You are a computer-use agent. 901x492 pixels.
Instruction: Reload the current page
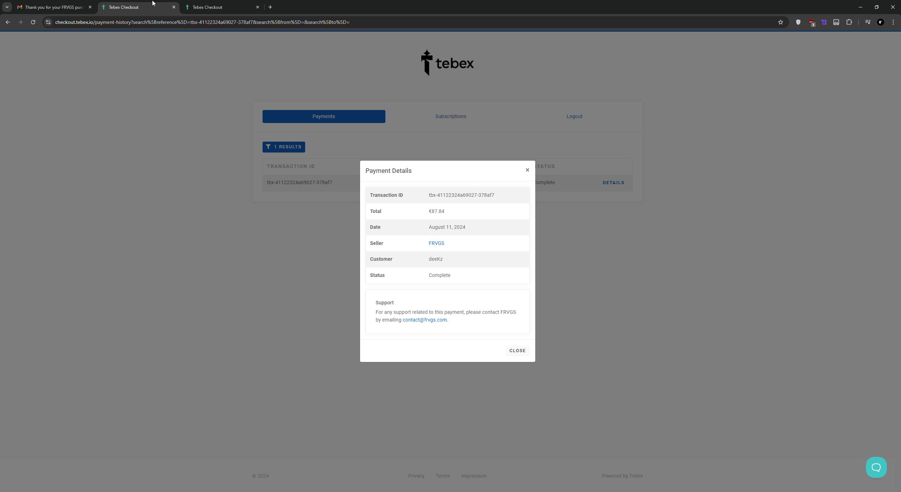click(x=33, y=22)
